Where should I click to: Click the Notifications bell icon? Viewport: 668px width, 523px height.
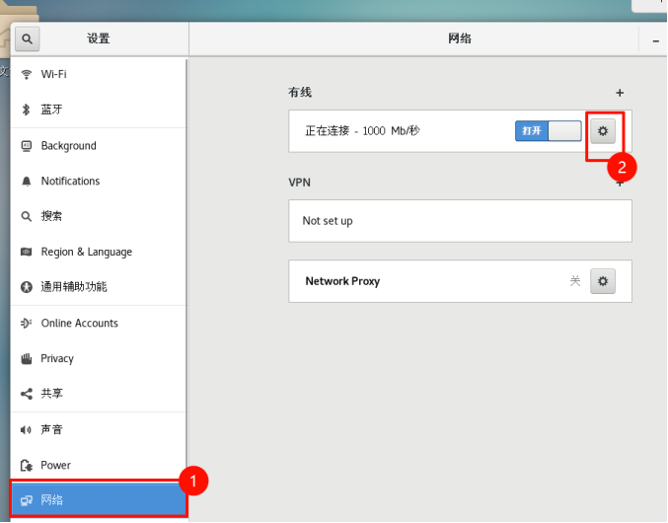pos(27,182)
